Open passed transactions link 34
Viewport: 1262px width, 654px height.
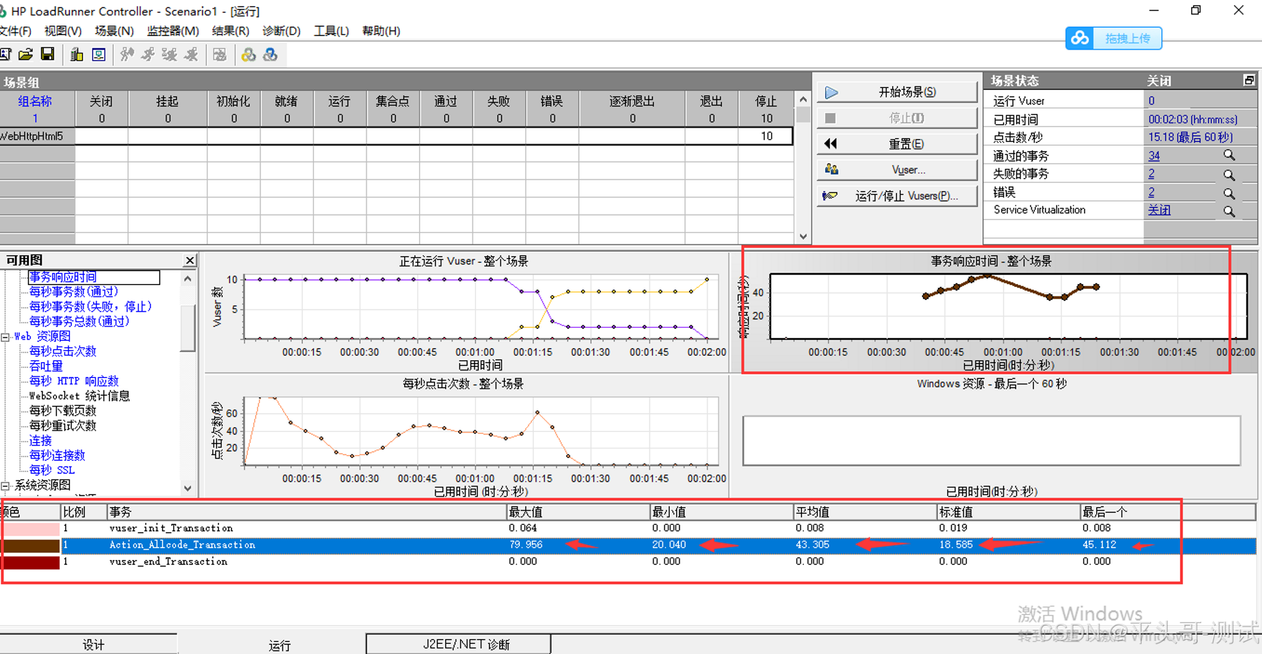[x=1154, y=156]
